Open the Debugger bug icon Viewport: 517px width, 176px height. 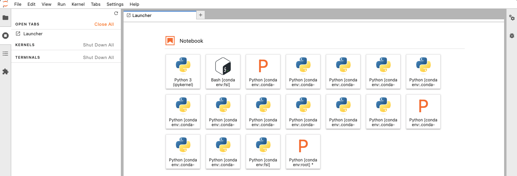point(512,36)
